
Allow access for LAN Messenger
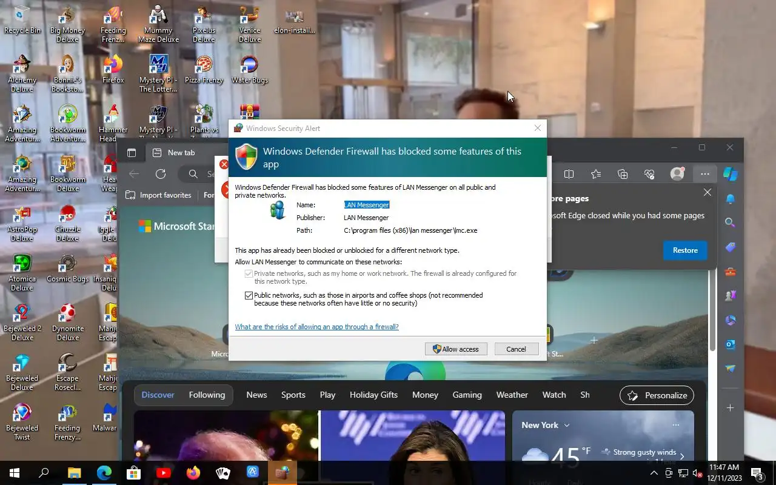point(456,349)
